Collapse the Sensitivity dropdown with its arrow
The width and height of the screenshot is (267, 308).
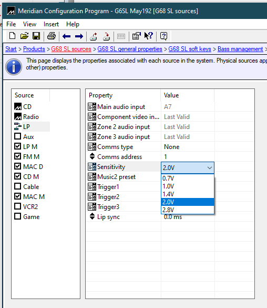pyautogui.click(x=210, y=168)
